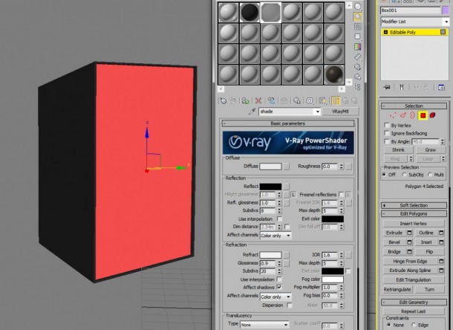Toggle the Backlight icon in Material Editor
The image size is (453, 330).
358,17
